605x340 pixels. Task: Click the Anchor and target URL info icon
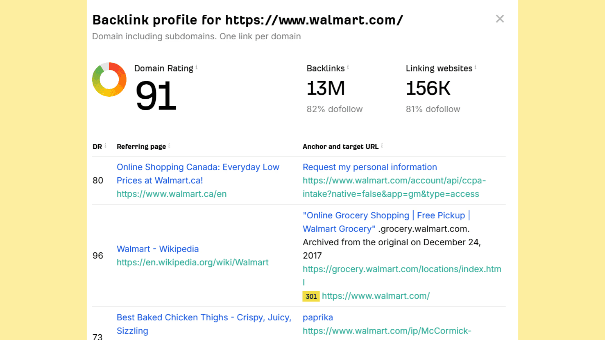pos(382,145)
